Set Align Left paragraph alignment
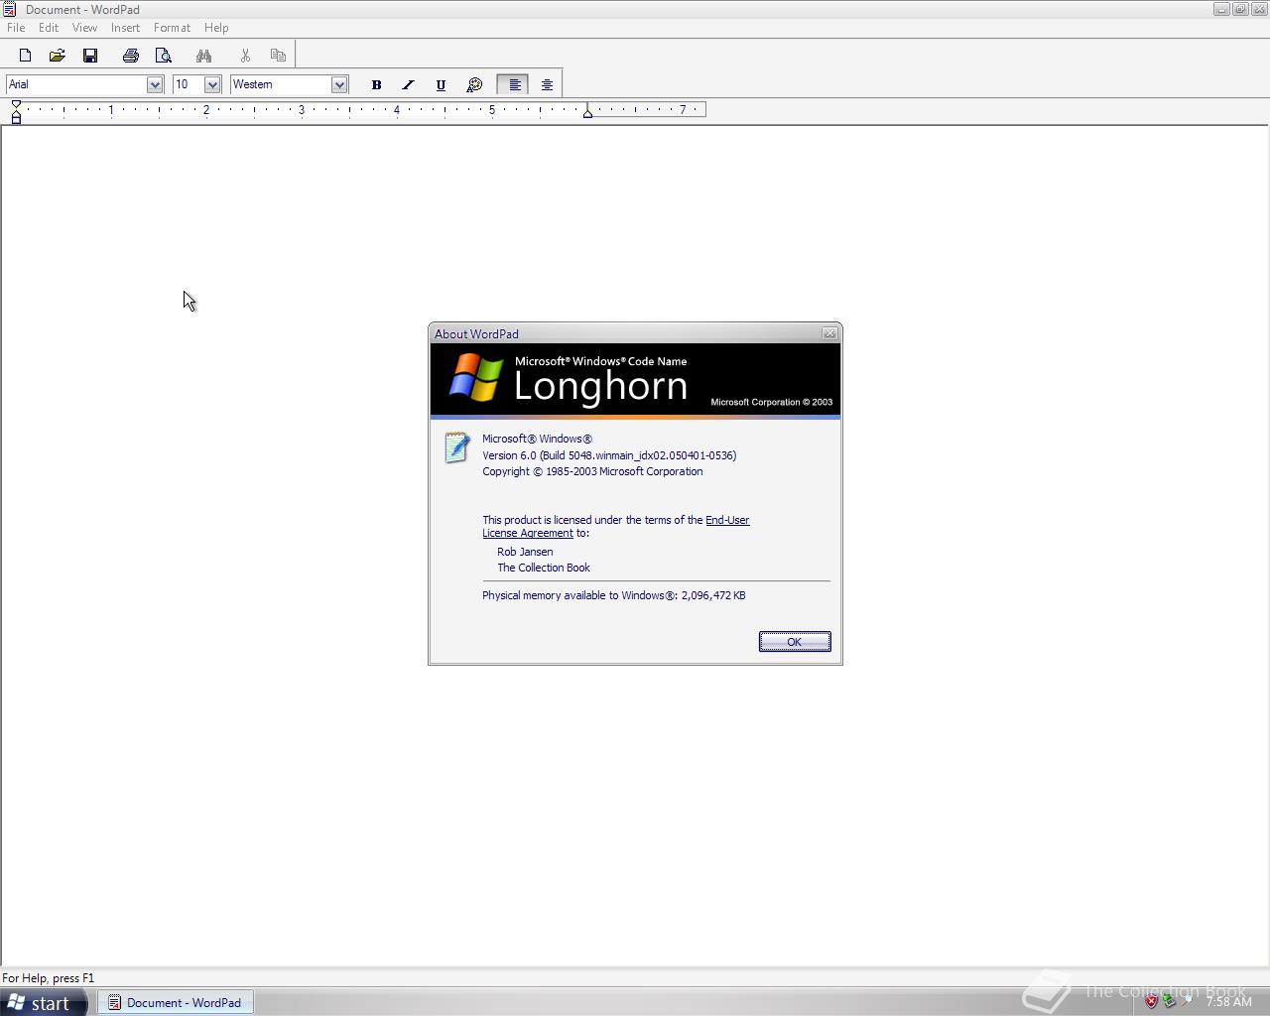 pos(514,85)
